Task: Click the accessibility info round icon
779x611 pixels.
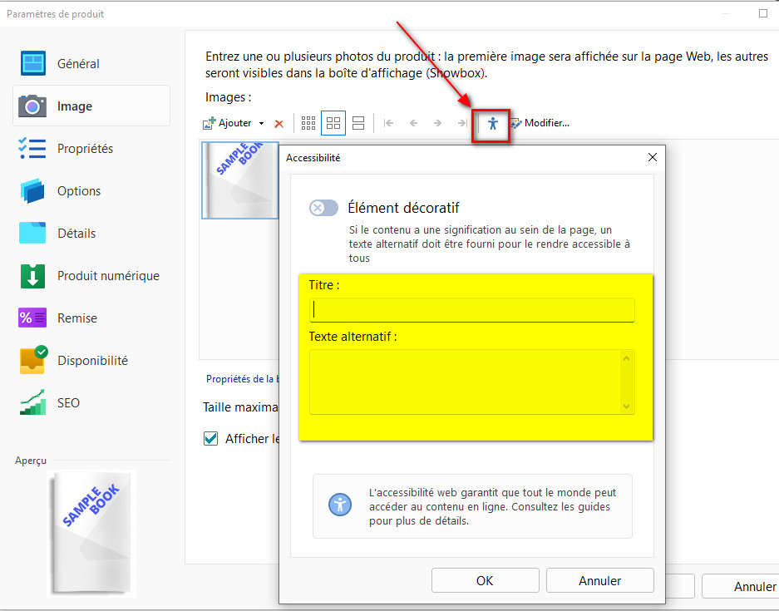Action: tap(340, 505)
